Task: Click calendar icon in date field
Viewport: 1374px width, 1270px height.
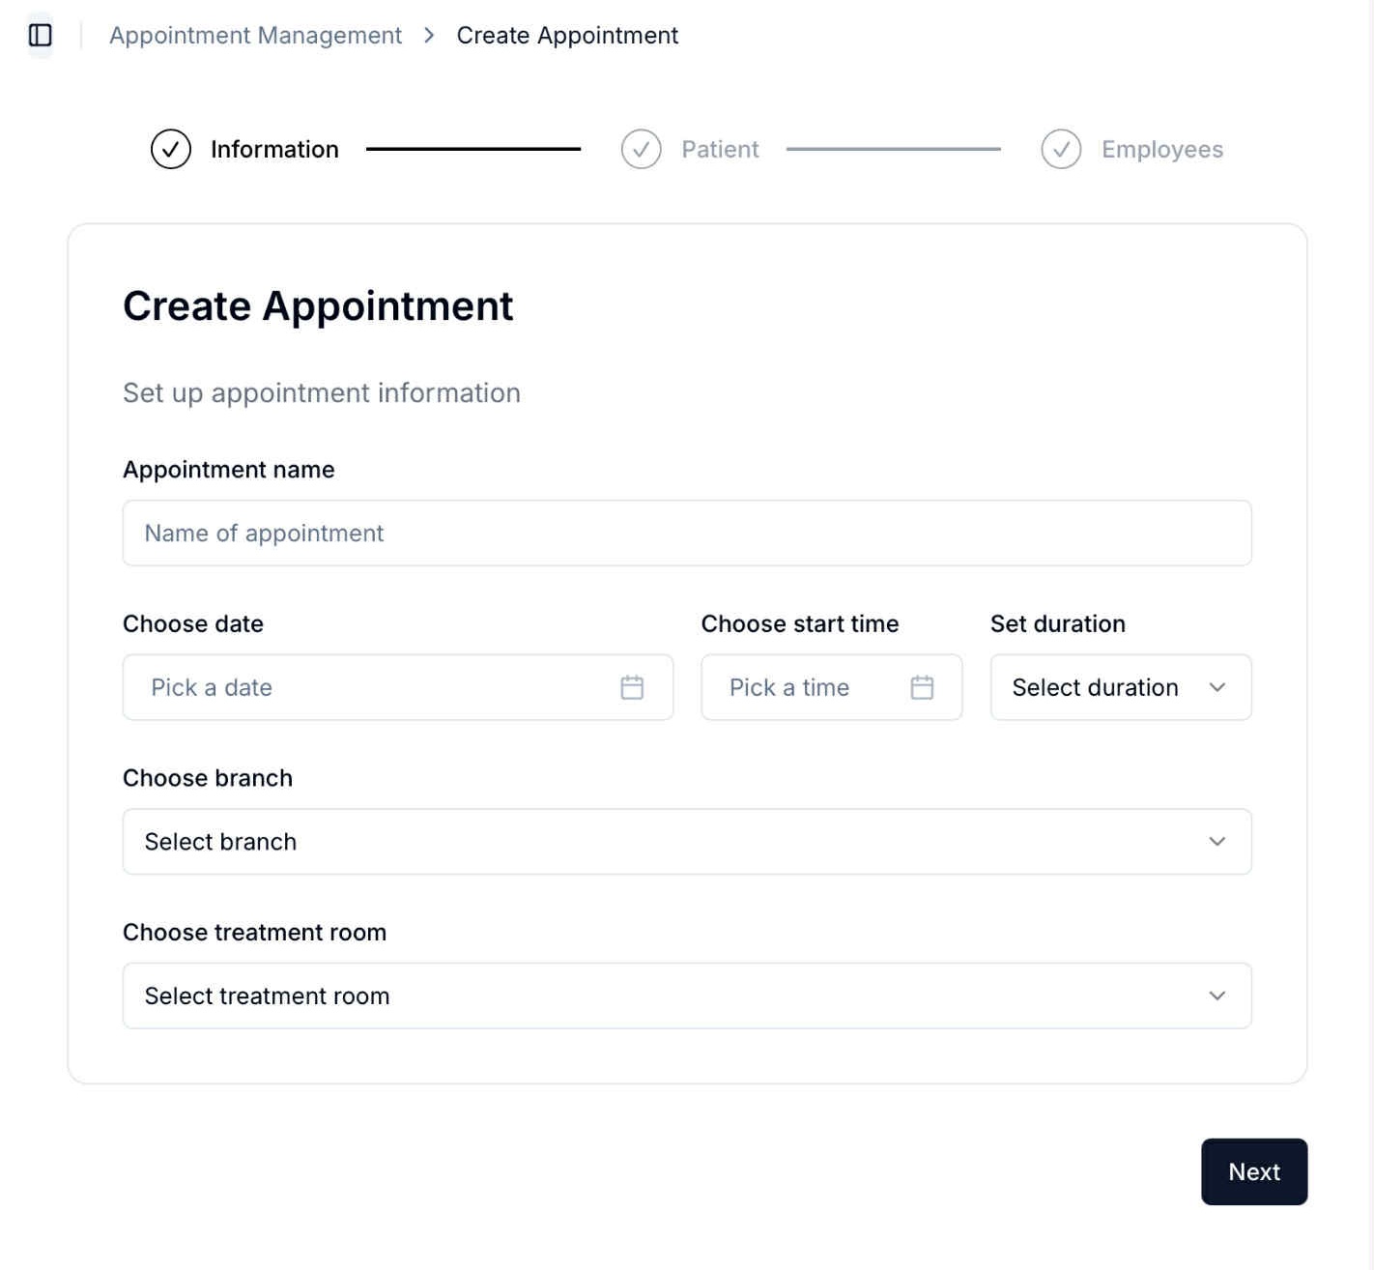Action: tap(632, 687)
